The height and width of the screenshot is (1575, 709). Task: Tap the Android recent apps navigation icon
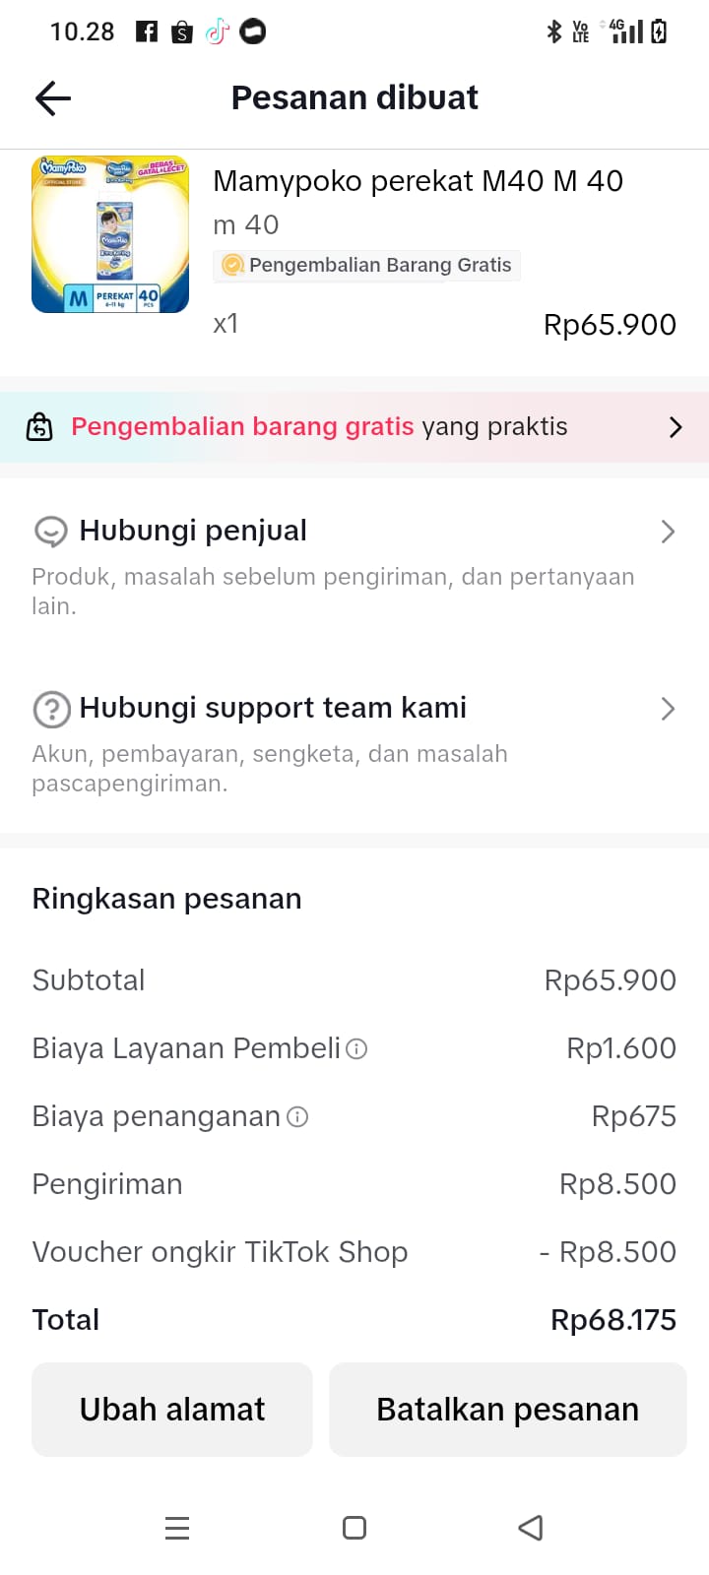177,1528
